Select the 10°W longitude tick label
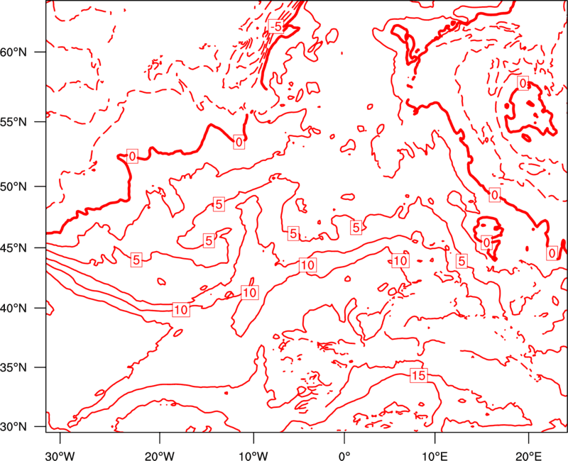The width and height of the screenshot is (568, 461). pos(253,456)
